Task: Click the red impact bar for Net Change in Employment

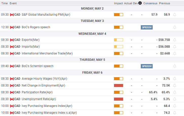Action: tap(118, 85)
